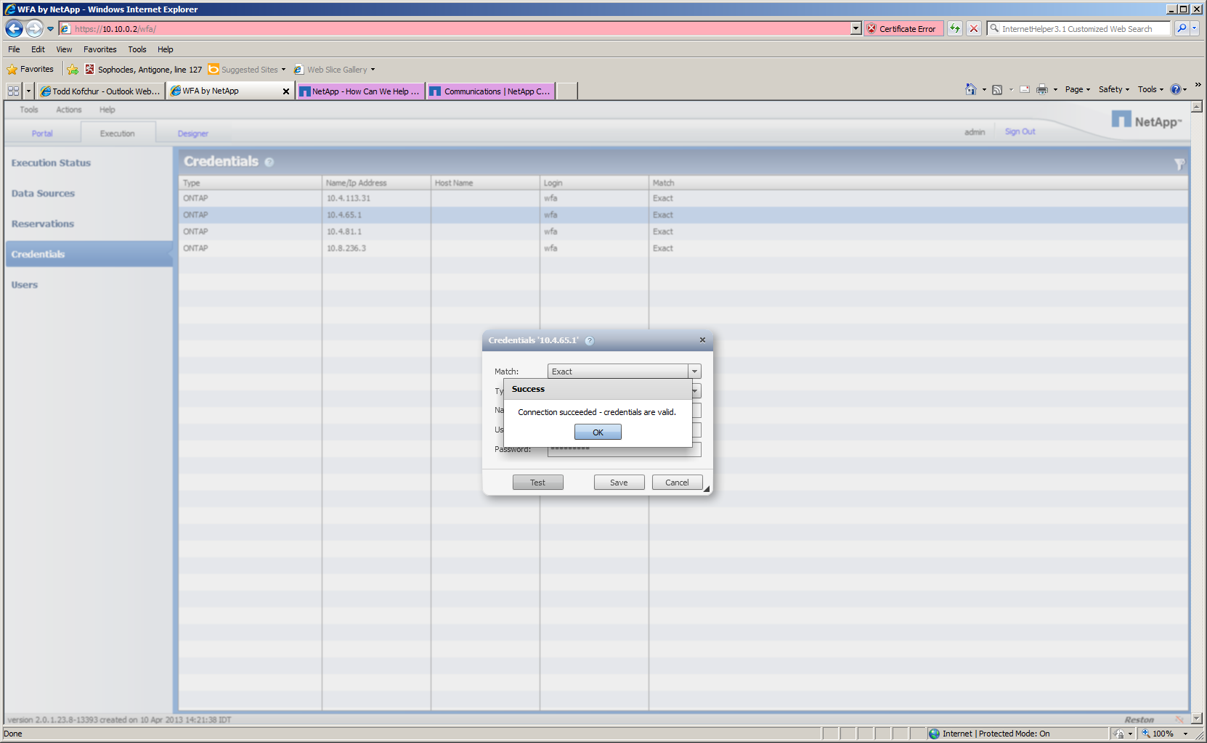Open the Favorites menu in menu bar
Image resolution: width=1207 pixels, height=743 pixels.
pyautogui.click(x=99, y=49)
